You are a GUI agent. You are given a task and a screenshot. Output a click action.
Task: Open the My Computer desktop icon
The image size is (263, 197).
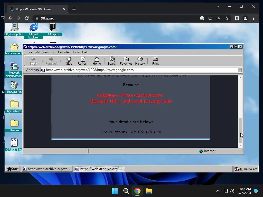[14, 30]
